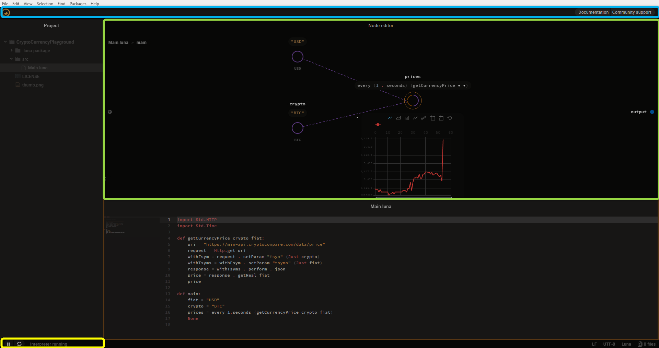Click the Community support button

tap(632, 12)
